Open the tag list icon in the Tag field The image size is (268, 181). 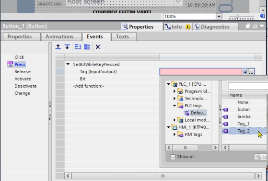coord(245,71)
